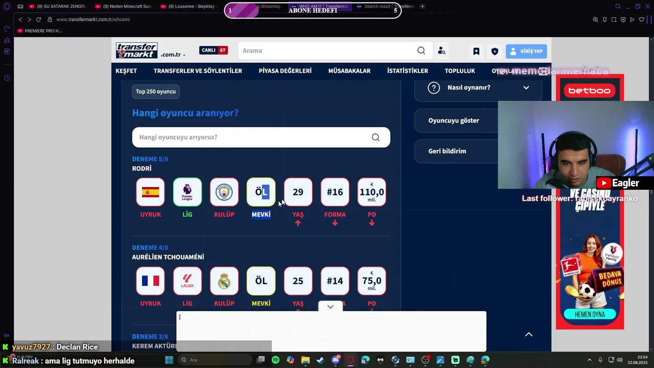Collapse the bottom ad with chevron
Image resolution: width=654 pixels, height=368 pixels.
331,307
